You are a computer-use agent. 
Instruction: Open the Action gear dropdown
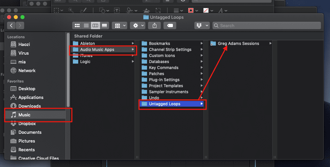click(138, 25)
